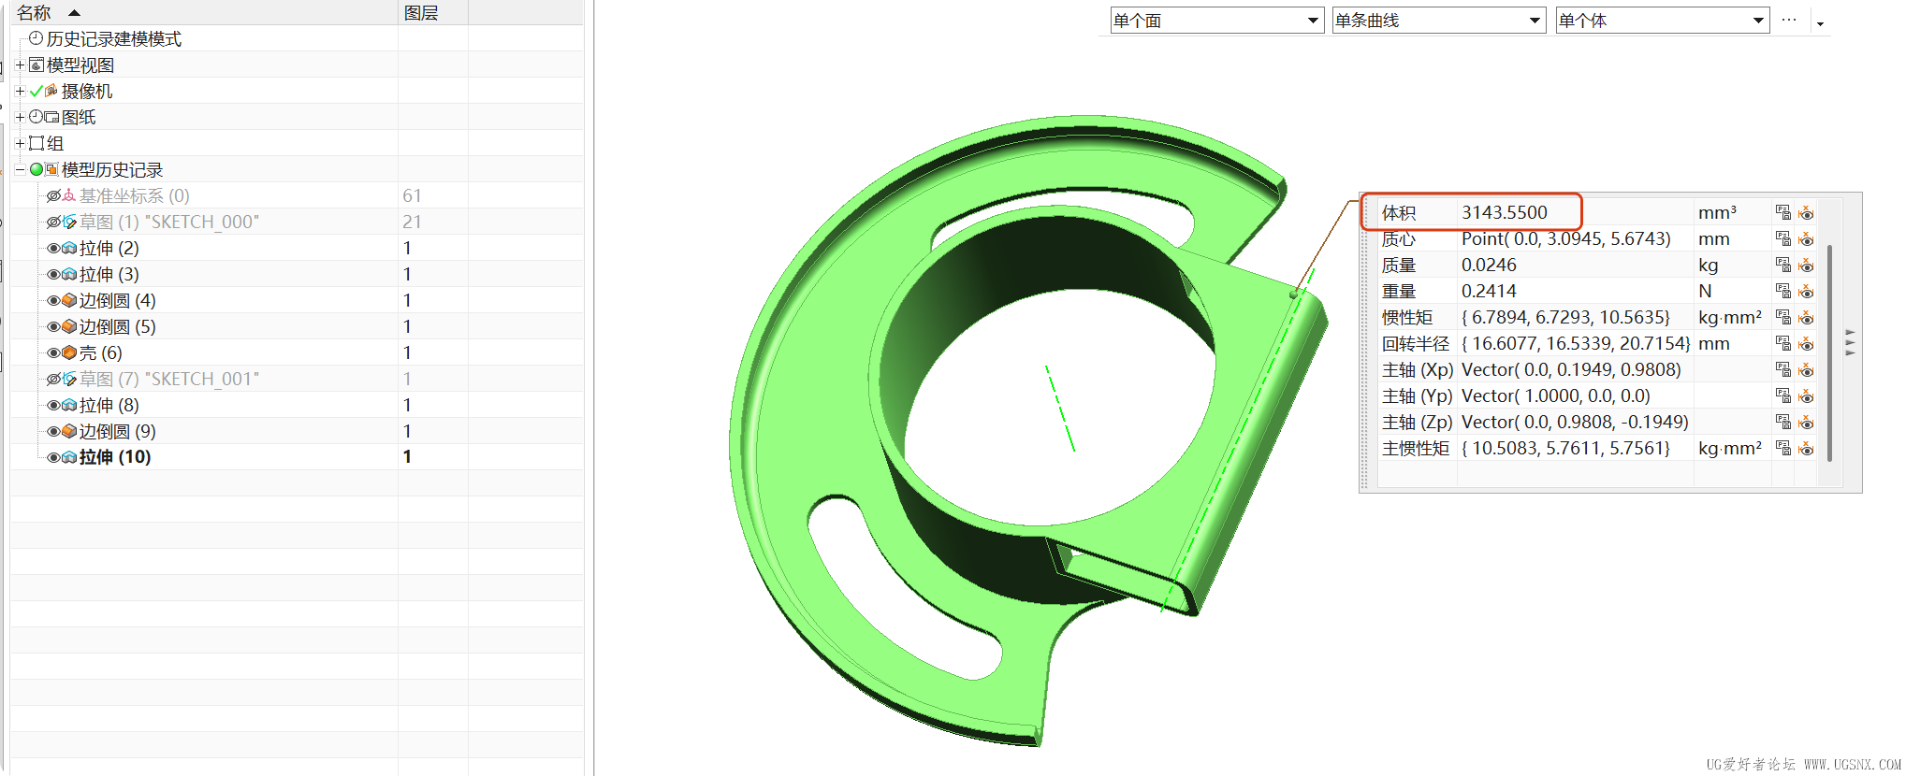Click the measurement panel dotted drag grip
1906x776 pixels.
[1365, 342]
